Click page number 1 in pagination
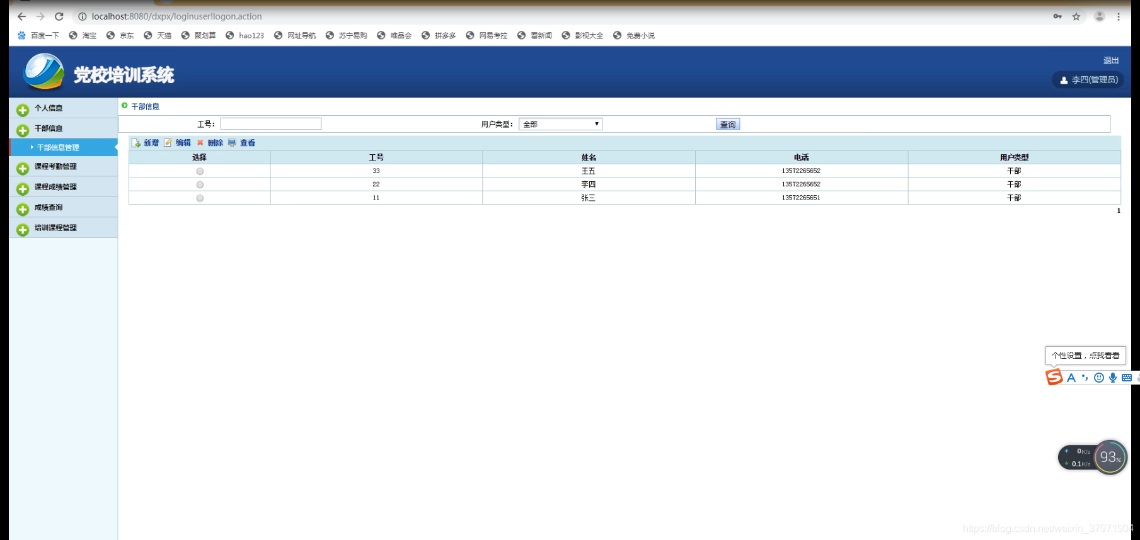Image resolution: width=1140 pixels, height=540 pixels. [1119, 211]
